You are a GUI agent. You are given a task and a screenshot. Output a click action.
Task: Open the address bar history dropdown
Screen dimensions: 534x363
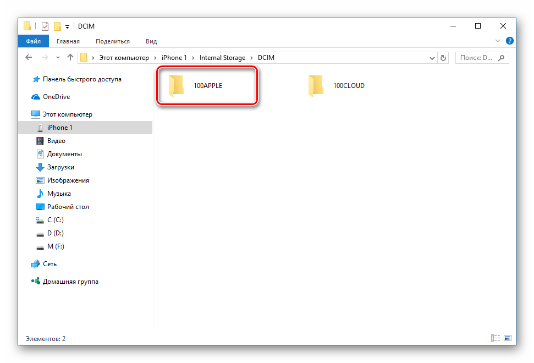[432, 58]
